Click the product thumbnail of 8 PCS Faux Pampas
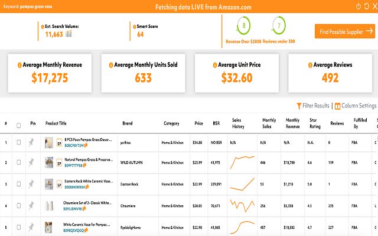This screenshot has width=378, height=236. click(x=48, y=143)
